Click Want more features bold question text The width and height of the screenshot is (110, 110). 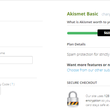point(89,65)
